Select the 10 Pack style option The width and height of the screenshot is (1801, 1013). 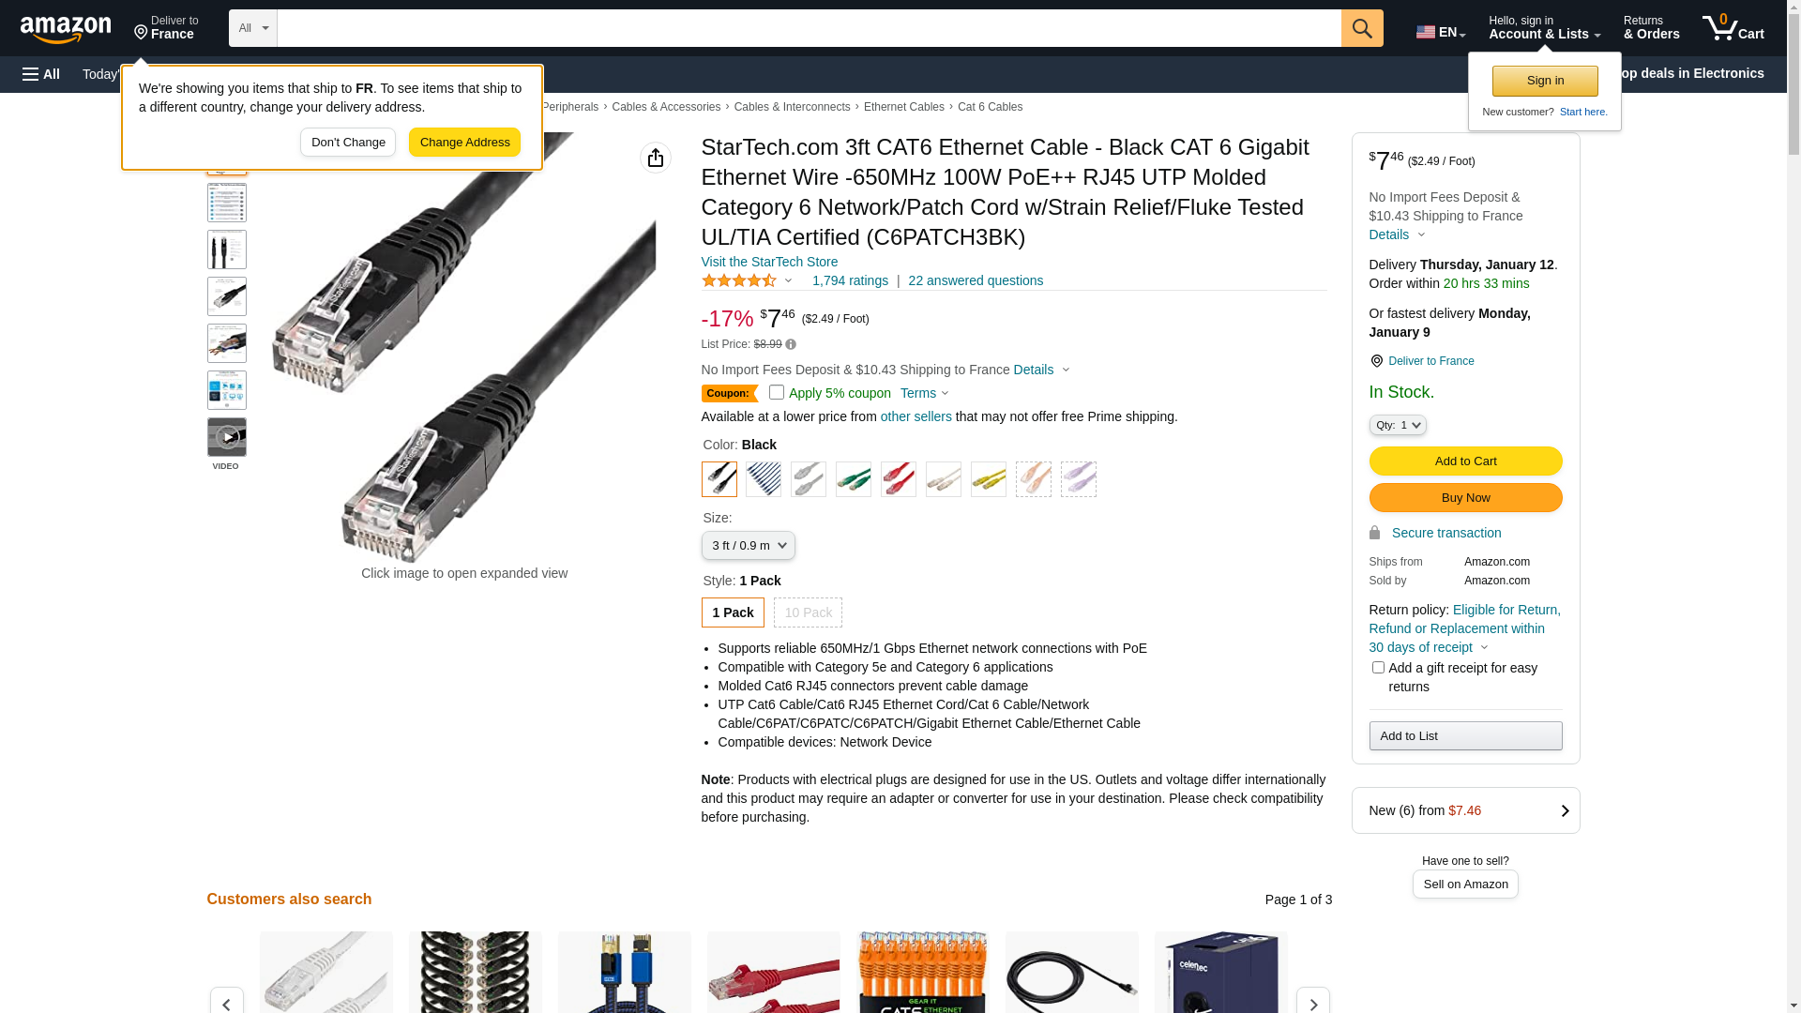pyautogui.click(x=808, y=612)
